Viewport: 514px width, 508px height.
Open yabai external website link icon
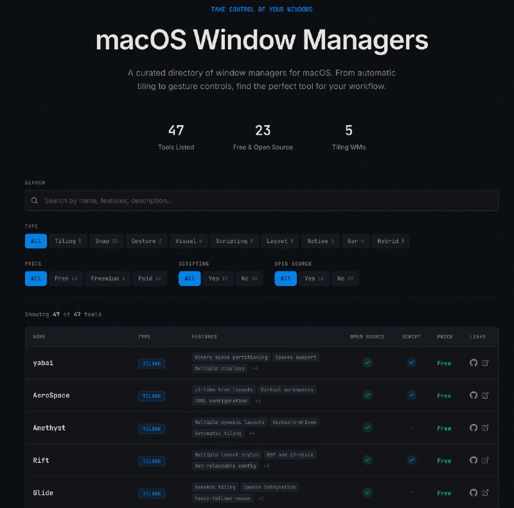click(485, 362)
